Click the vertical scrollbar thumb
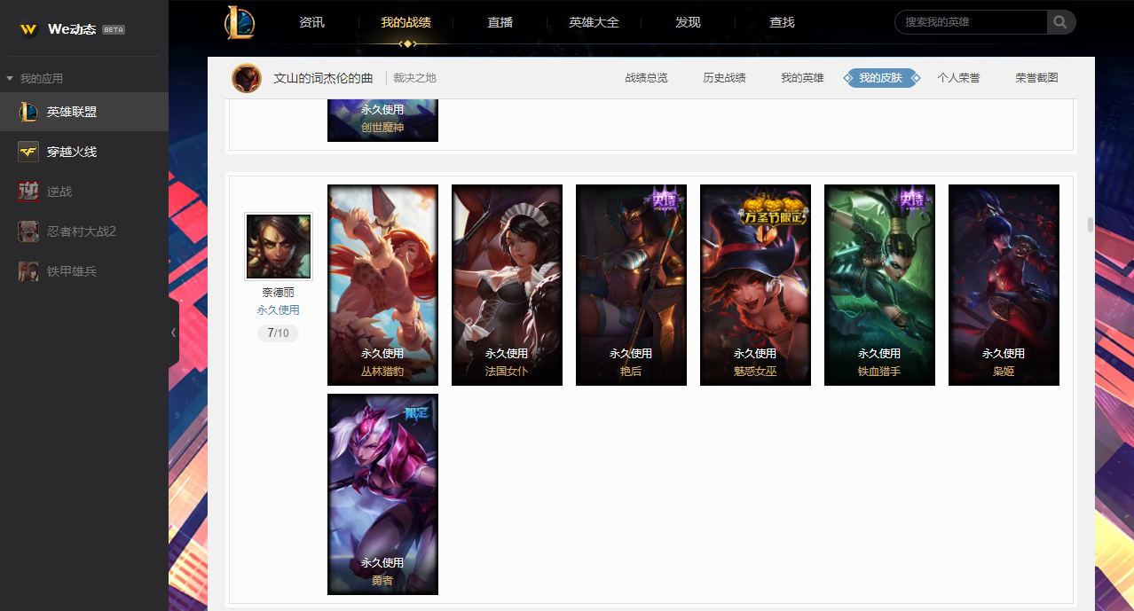 click(x=1091, y=224)
